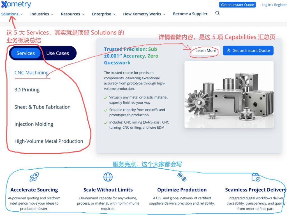Expand the Solutions menu chevron
Viewport: 287px width, 217px height.
point(21,14)
